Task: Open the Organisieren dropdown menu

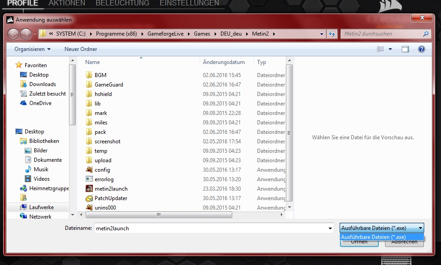Action: 32,49
